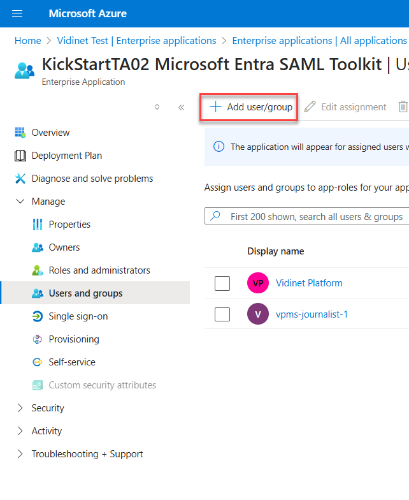
Task: Click the Single sign-on icon
Action: [37, 316]
